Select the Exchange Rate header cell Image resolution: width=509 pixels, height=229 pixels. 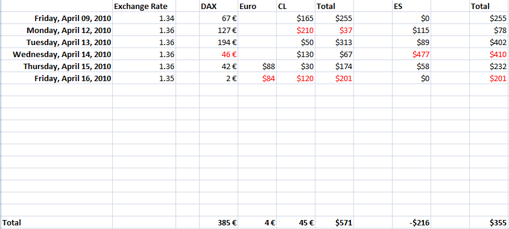pyautogui.click(x=144, y=6)
